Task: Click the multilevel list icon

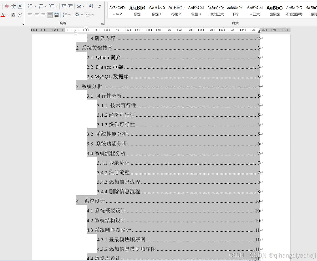Action: 51,6
